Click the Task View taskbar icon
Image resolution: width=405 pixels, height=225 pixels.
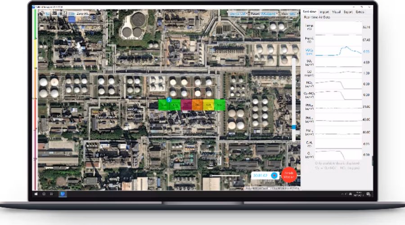52,194
